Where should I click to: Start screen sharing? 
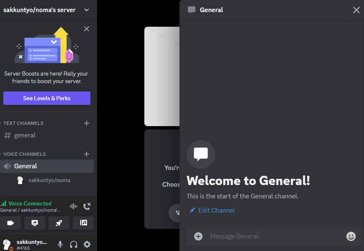point(34,223)
